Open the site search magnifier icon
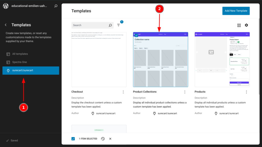Screen dimensions: 262x147 pos(56,6)
